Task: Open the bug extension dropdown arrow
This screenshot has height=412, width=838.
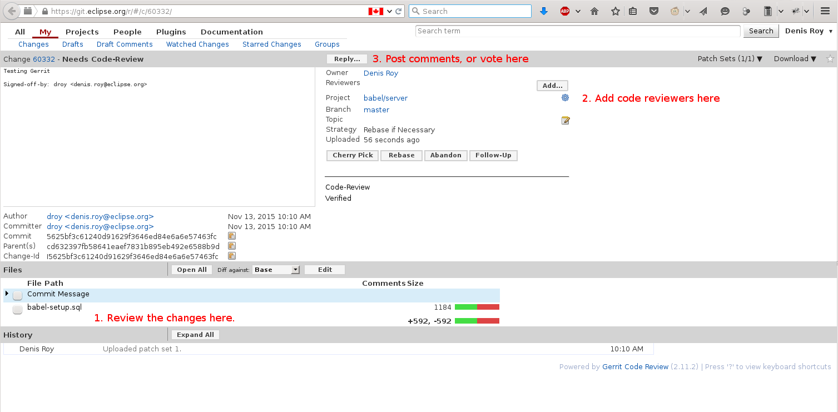Action: pyautogui.click(x=808, y=11)
